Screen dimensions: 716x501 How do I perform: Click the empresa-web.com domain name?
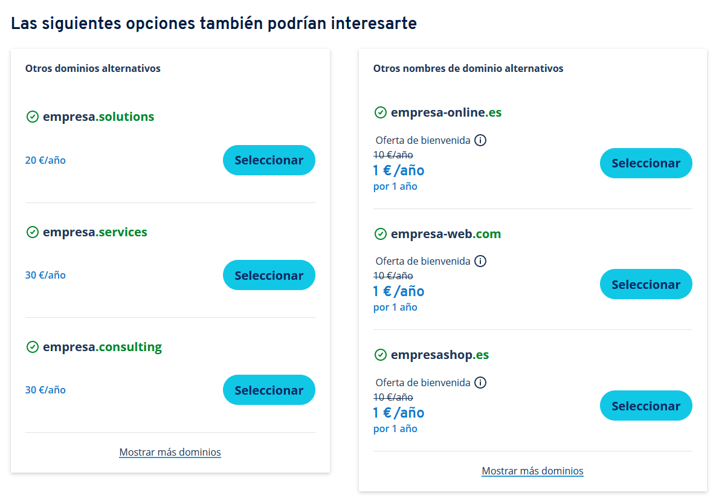tap(446, 234)
